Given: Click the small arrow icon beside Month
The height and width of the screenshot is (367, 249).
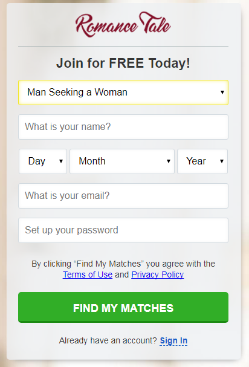Looking at the screenshot, I should tap(169, 161).
